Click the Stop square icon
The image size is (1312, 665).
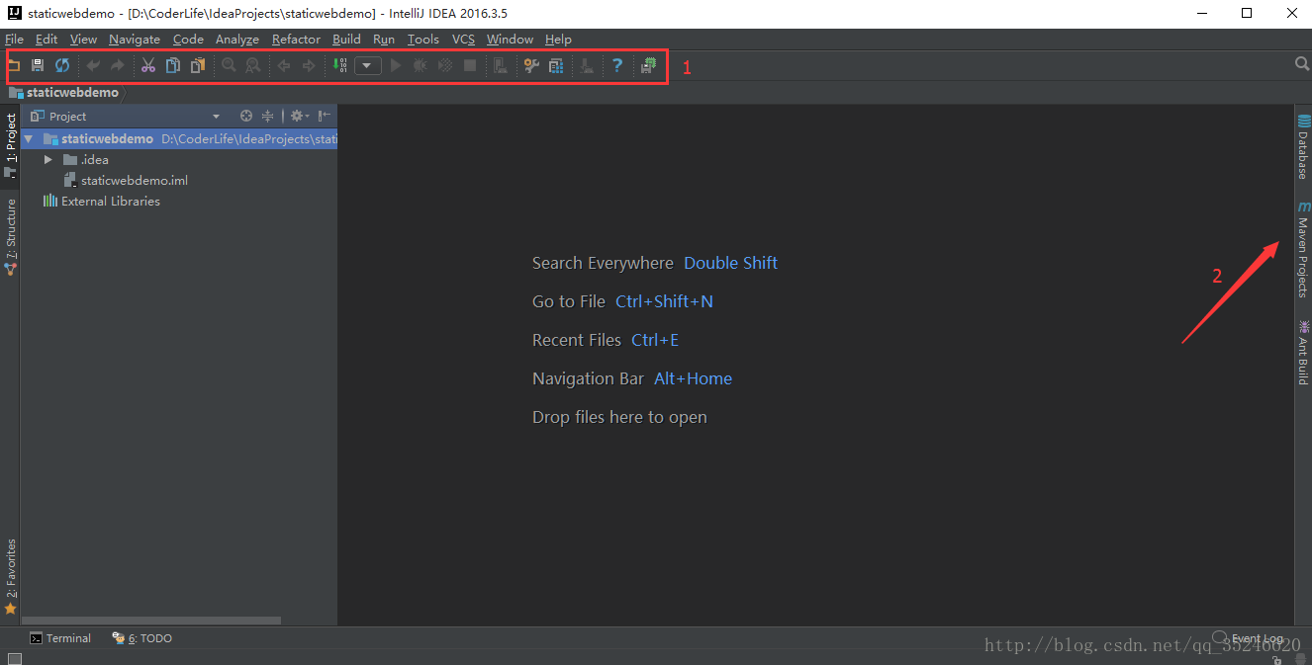pos(470,65)
